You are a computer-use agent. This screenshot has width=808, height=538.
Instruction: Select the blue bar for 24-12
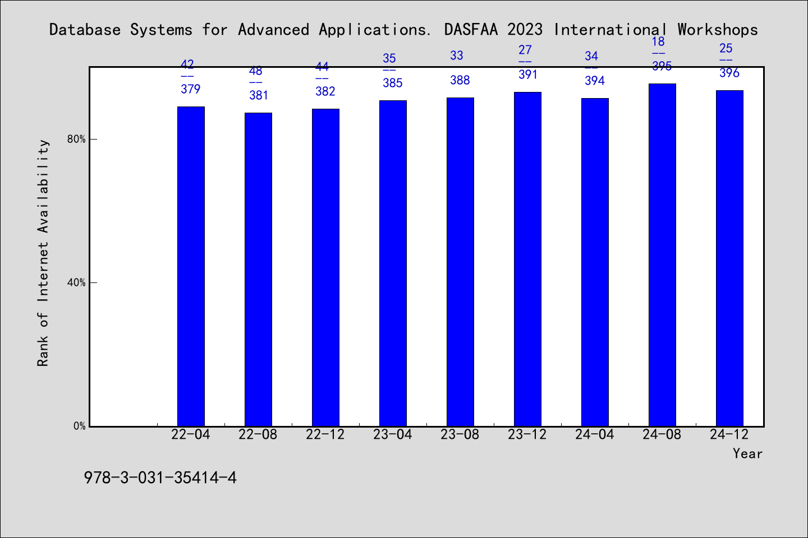[x=729, y=258]
